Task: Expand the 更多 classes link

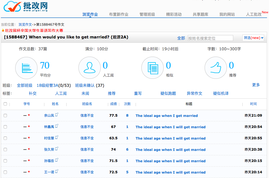Action: click(x=256, y=85)
